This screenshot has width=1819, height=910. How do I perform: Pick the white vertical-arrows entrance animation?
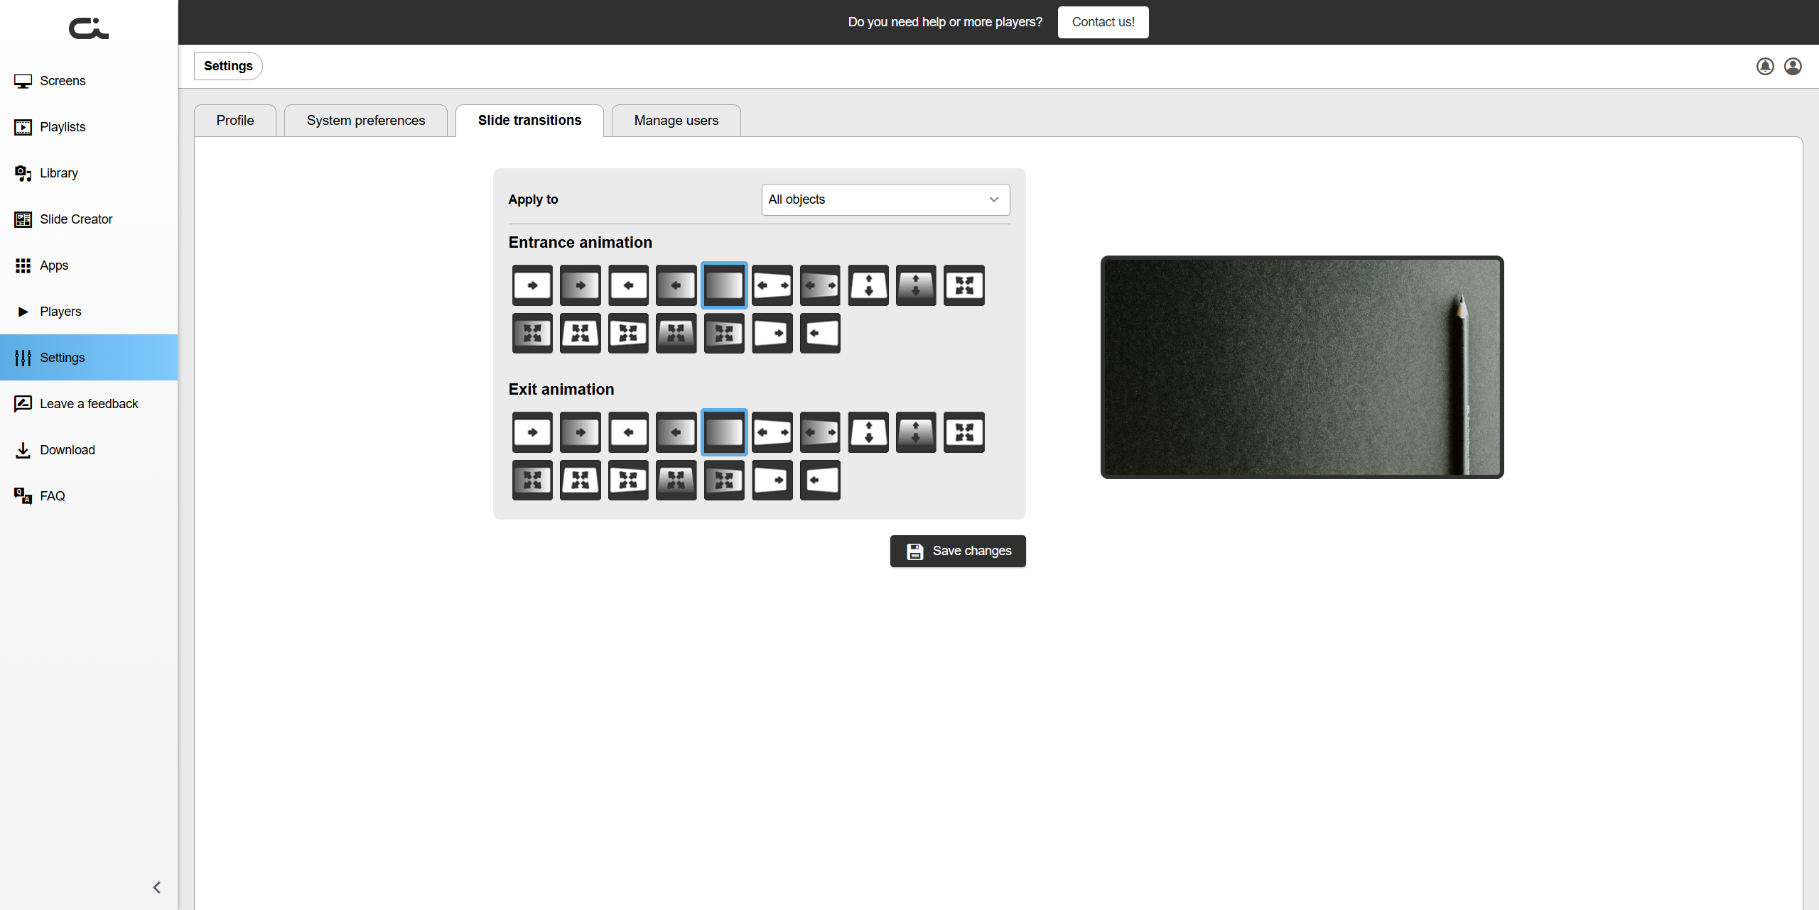tap(868, 285)
